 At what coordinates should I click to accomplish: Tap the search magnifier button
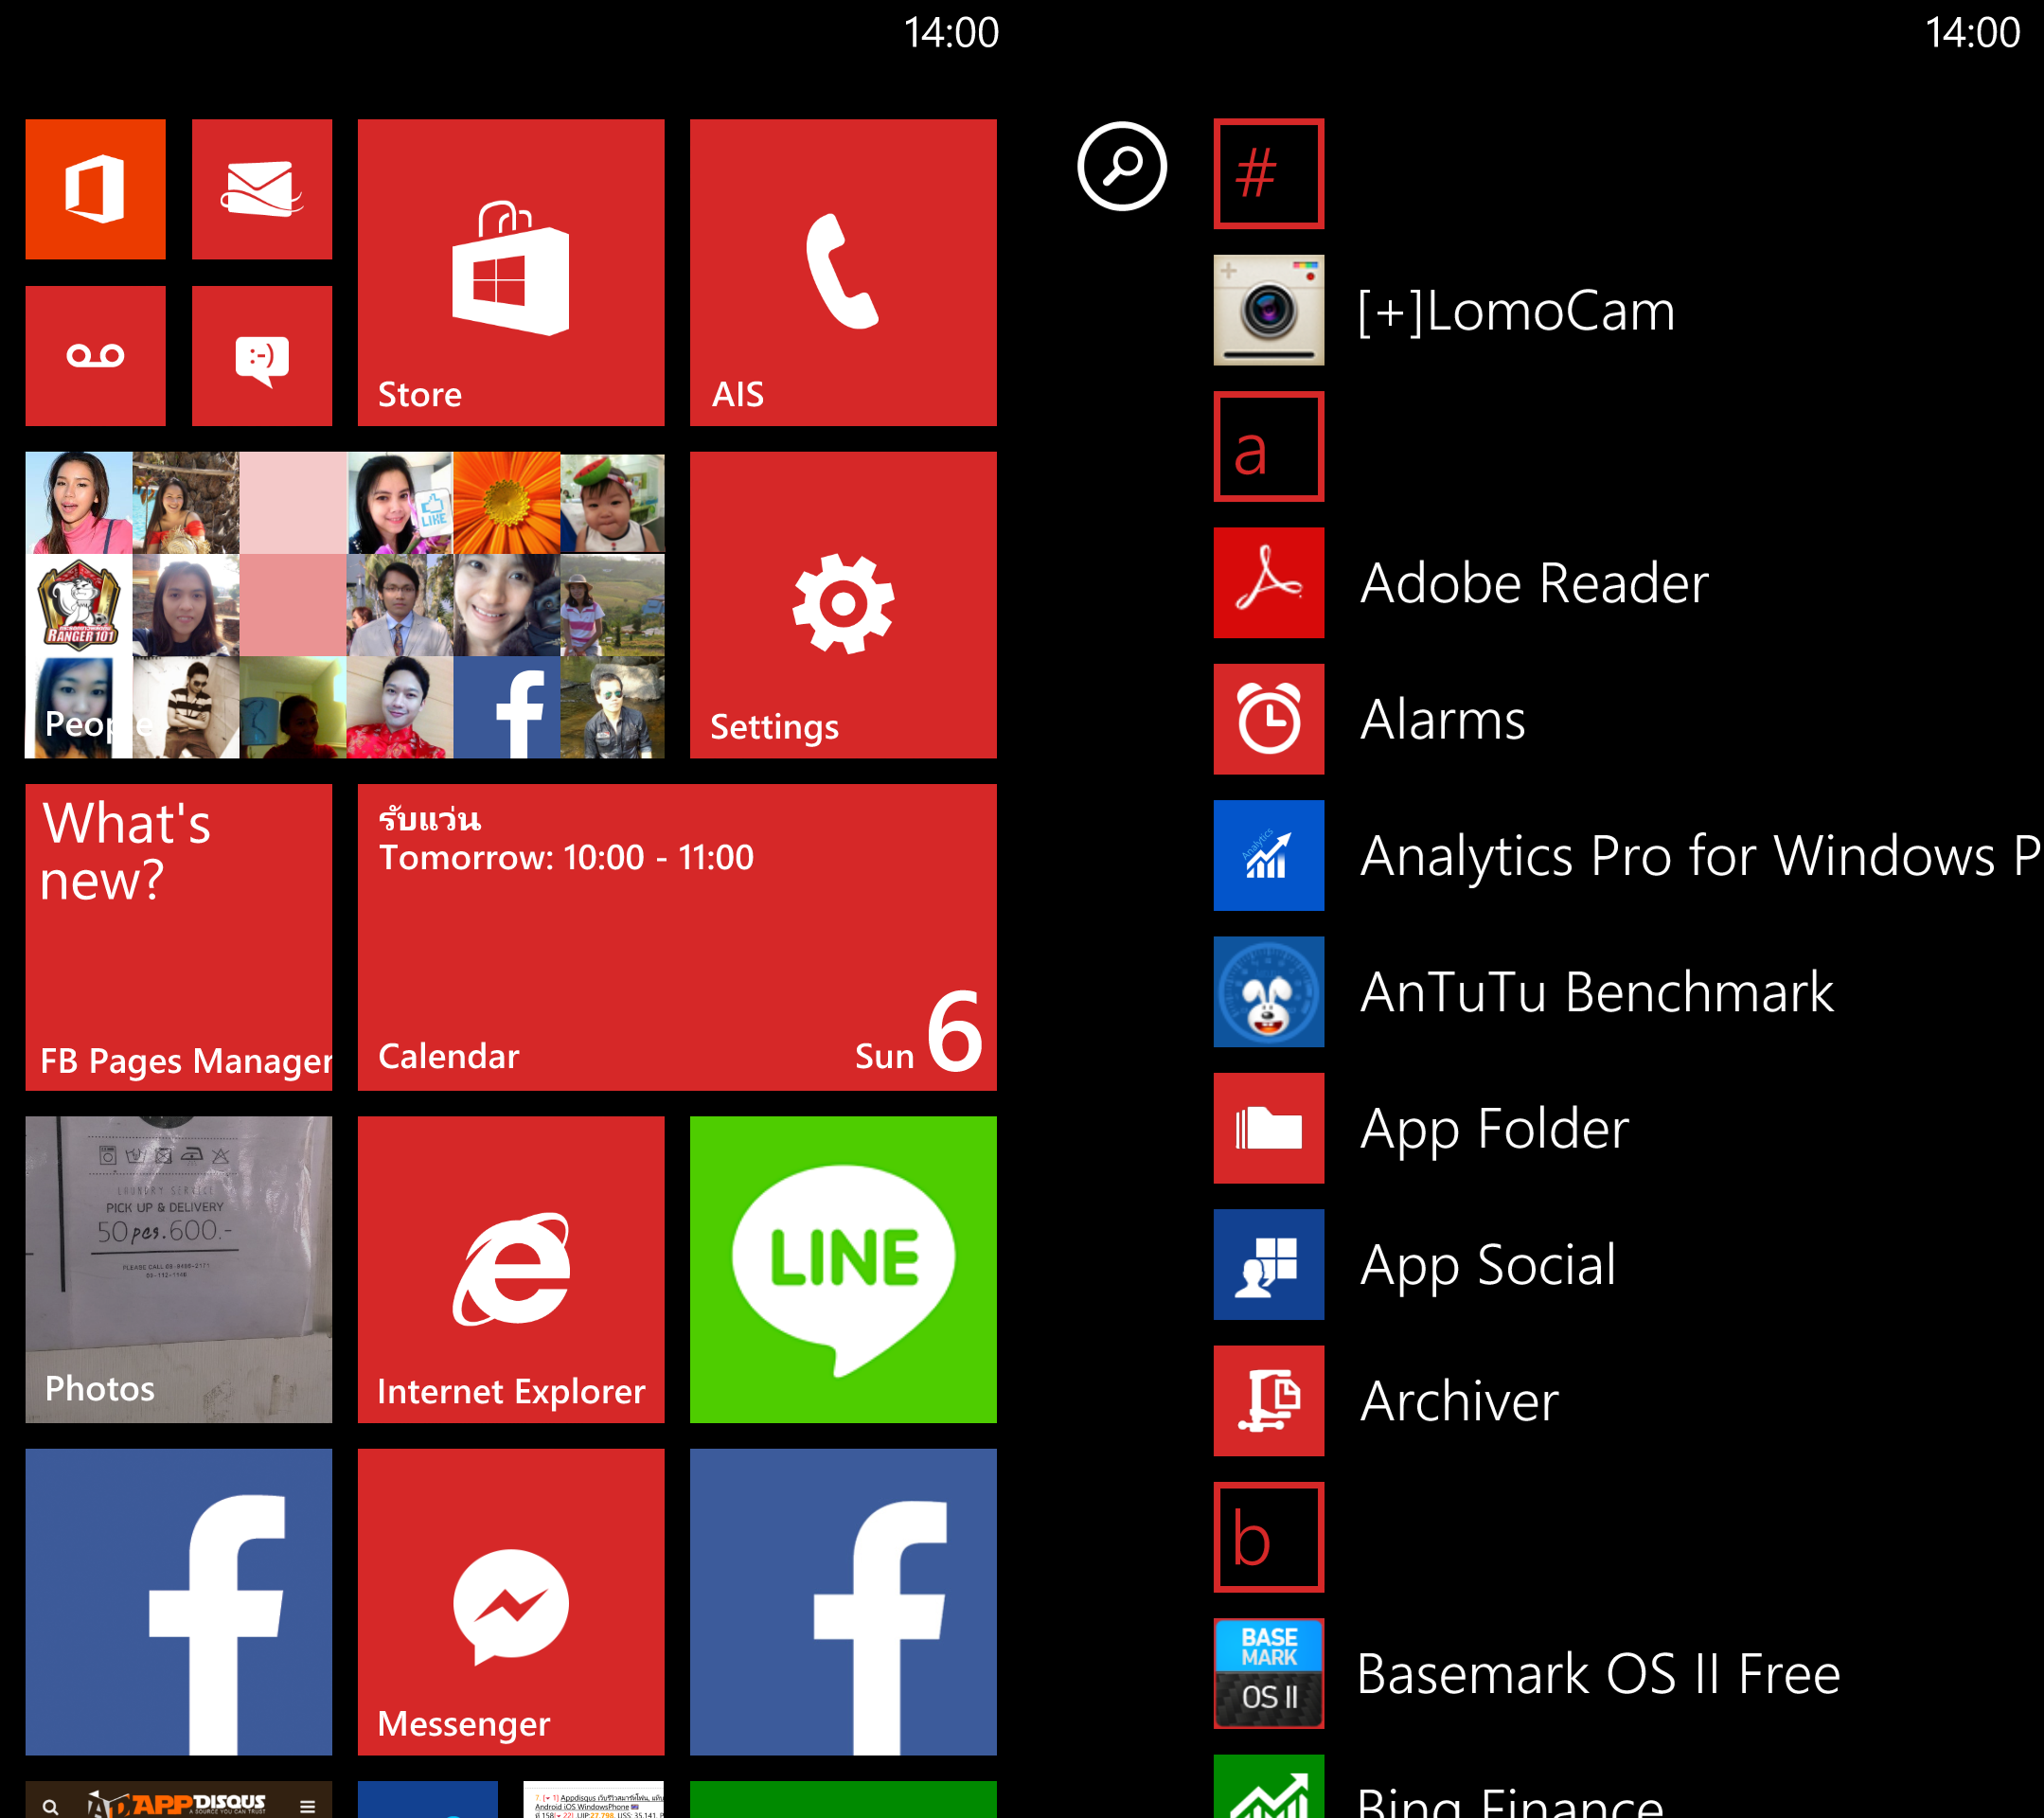coord(1122,166)
